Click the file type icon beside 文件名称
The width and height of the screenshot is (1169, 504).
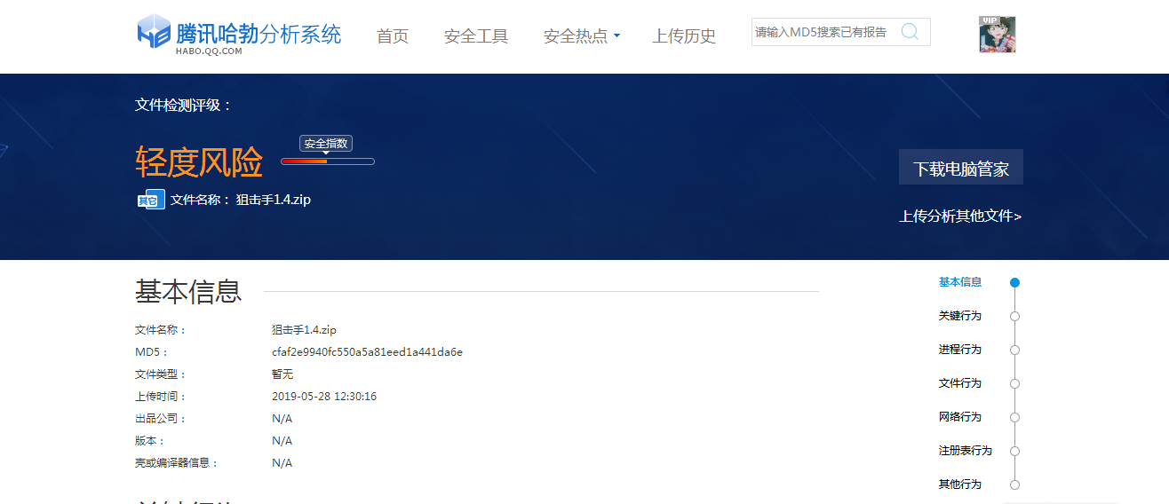point(151,200)
